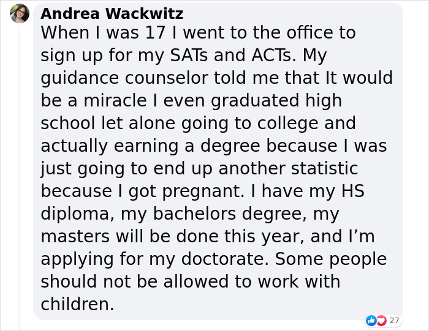Click the word "statistic" in the comment

click(x=324, y=168)
